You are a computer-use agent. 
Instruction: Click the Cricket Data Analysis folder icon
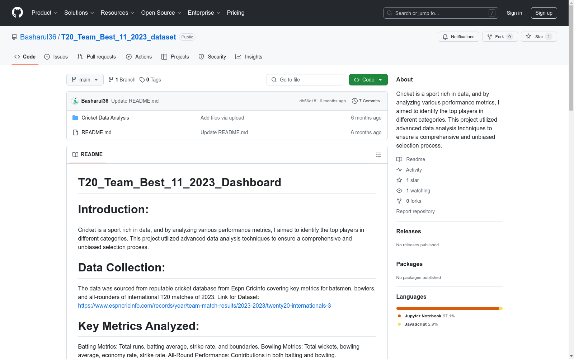click(x=75, y=118)
